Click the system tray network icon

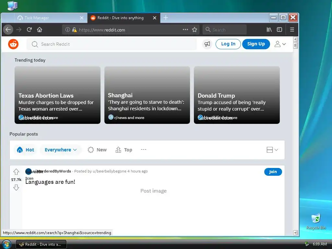307,244
